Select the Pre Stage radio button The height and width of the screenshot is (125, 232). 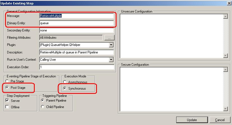click(7, 81)
